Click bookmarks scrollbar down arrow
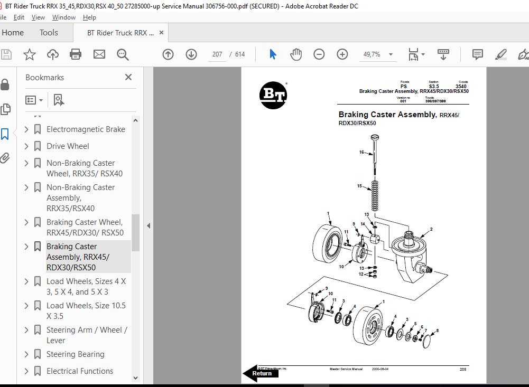Viewport: 529px width, 387px height. (x=135, y=378)
